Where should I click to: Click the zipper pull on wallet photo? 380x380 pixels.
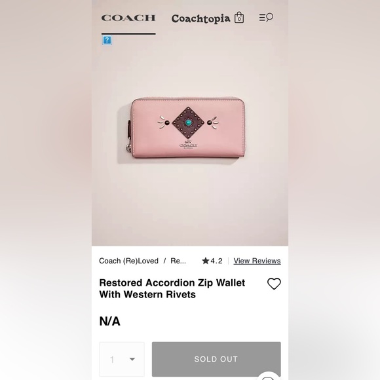point(128,147)
